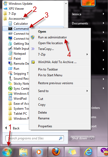
Task: Open the Calculator program icon
Action: coord(10,24)
